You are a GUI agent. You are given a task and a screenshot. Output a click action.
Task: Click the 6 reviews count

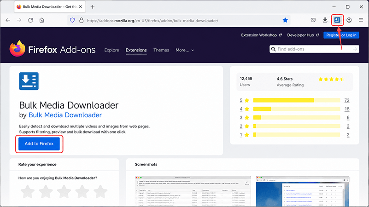pos(348,117)
